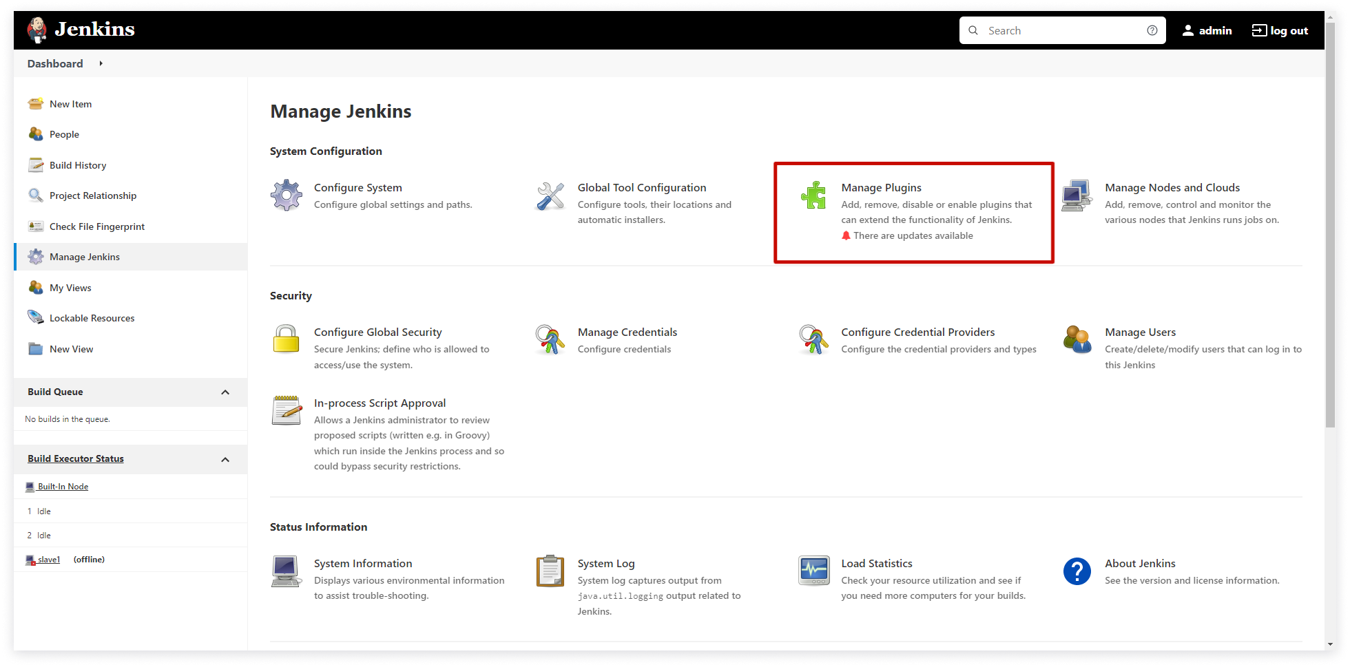This screenshot has height=667, width=1350.
Task: Open Manage Credentials link
Action: click(x=627, y=332)
